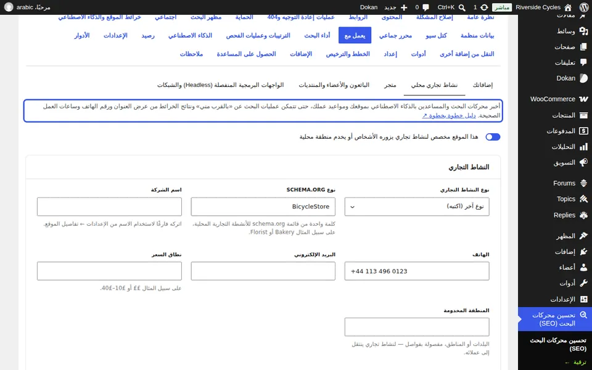Open the رصيد navigation link
The image size is (592, 370).
(x=148, y=35)
